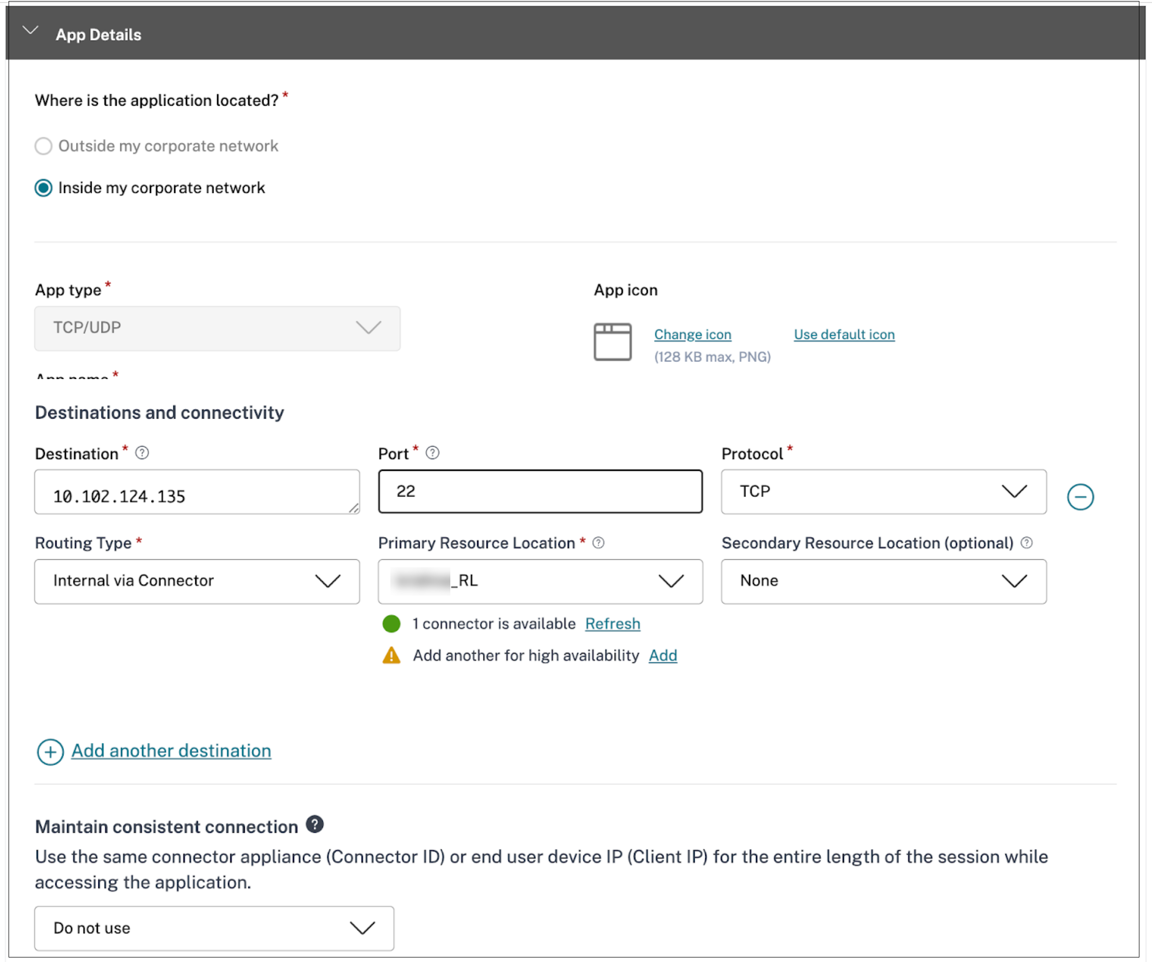Viewport: 1152px width, 962px height.
Task: Open the Primary Resource Location dropdown
Action: tap(540, 581)
